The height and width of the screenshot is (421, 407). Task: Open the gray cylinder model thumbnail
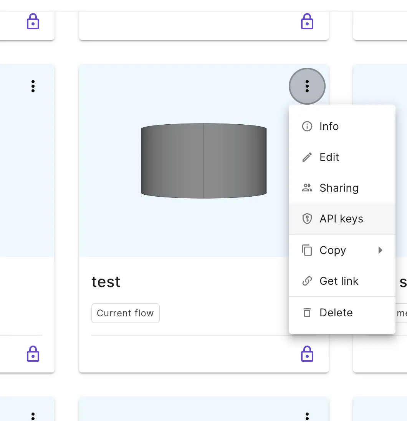[203, 160]
